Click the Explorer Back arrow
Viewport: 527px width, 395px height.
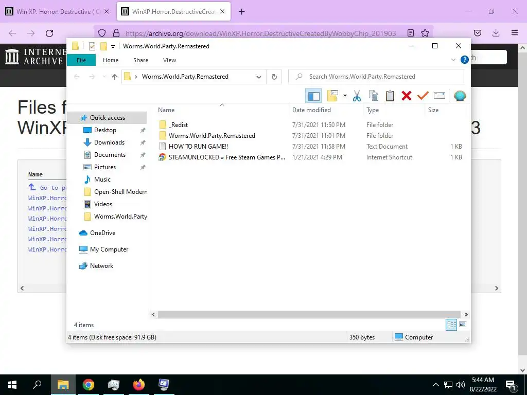pos(77,77)
